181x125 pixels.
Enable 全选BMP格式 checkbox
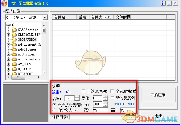(84, 91)
